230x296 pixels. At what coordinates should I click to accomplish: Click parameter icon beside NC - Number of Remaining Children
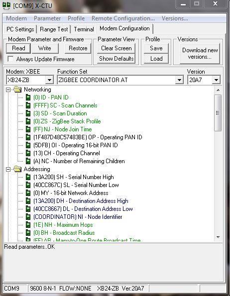click(x=28, y=161)
